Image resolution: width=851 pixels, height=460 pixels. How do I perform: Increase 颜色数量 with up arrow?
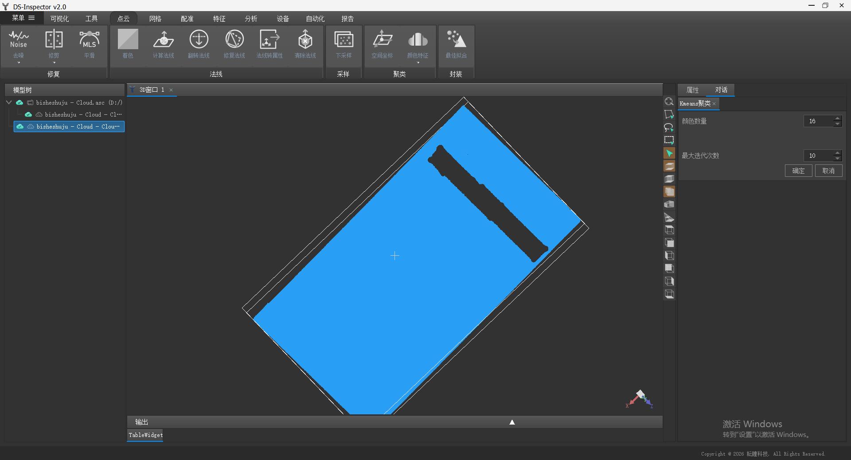tap(837, 118)
